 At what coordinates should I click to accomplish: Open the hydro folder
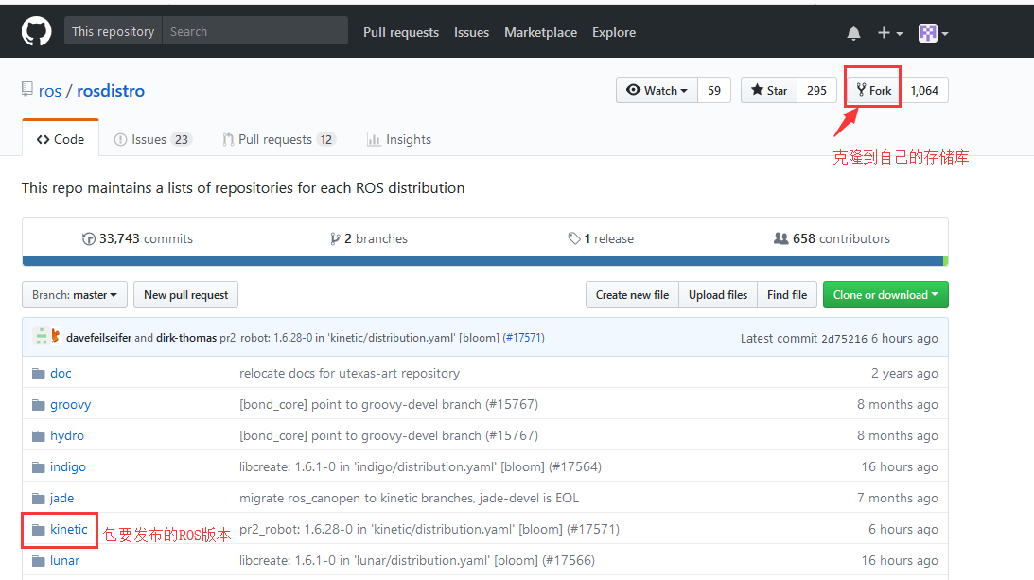67,435
